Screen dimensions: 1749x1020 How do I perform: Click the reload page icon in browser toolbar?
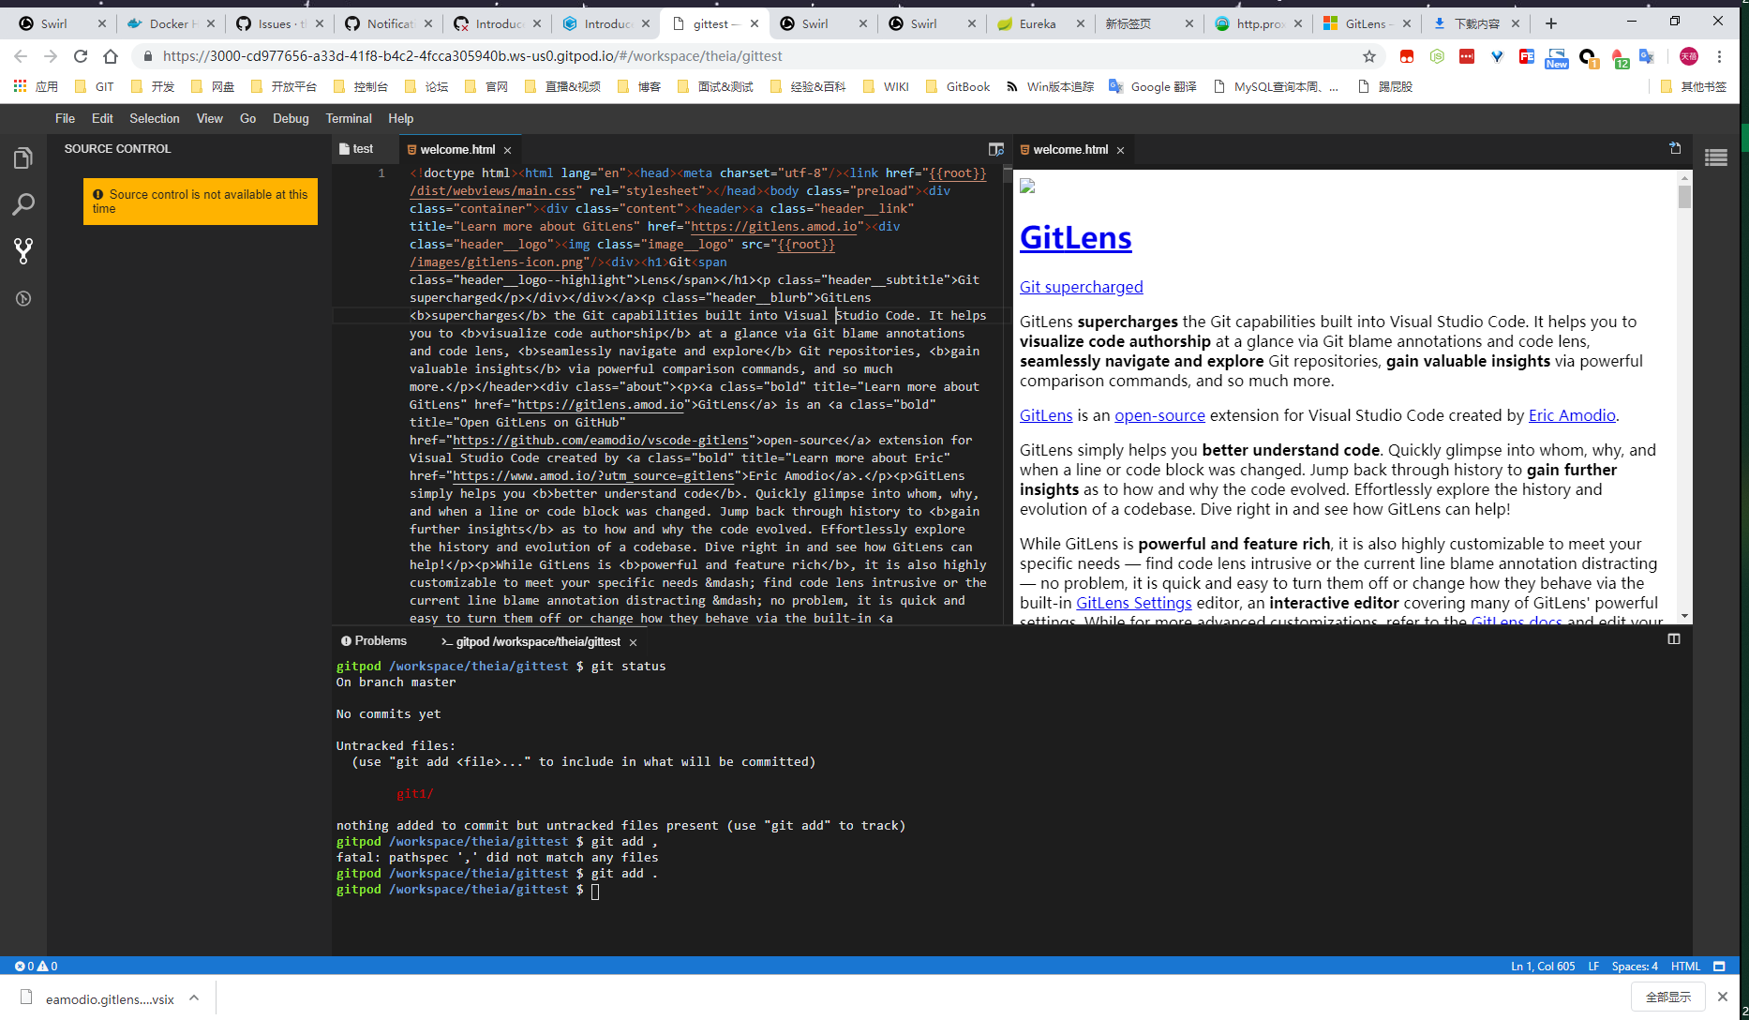click(80, 55)
